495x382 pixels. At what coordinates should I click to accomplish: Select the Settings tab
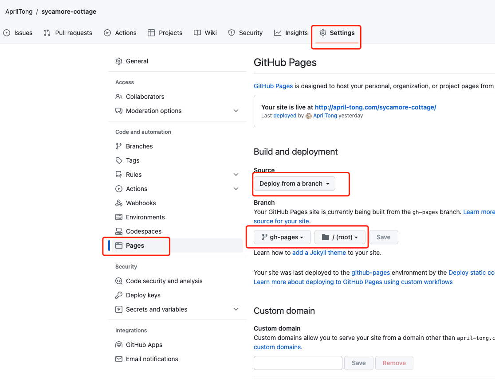[337, 33]
